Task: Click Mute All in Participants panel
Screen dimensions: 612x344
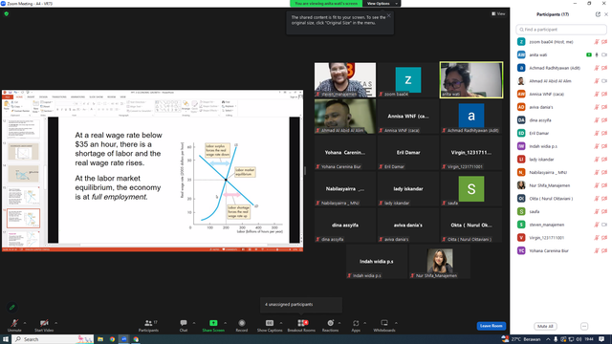Action: [x=545, y=326]
